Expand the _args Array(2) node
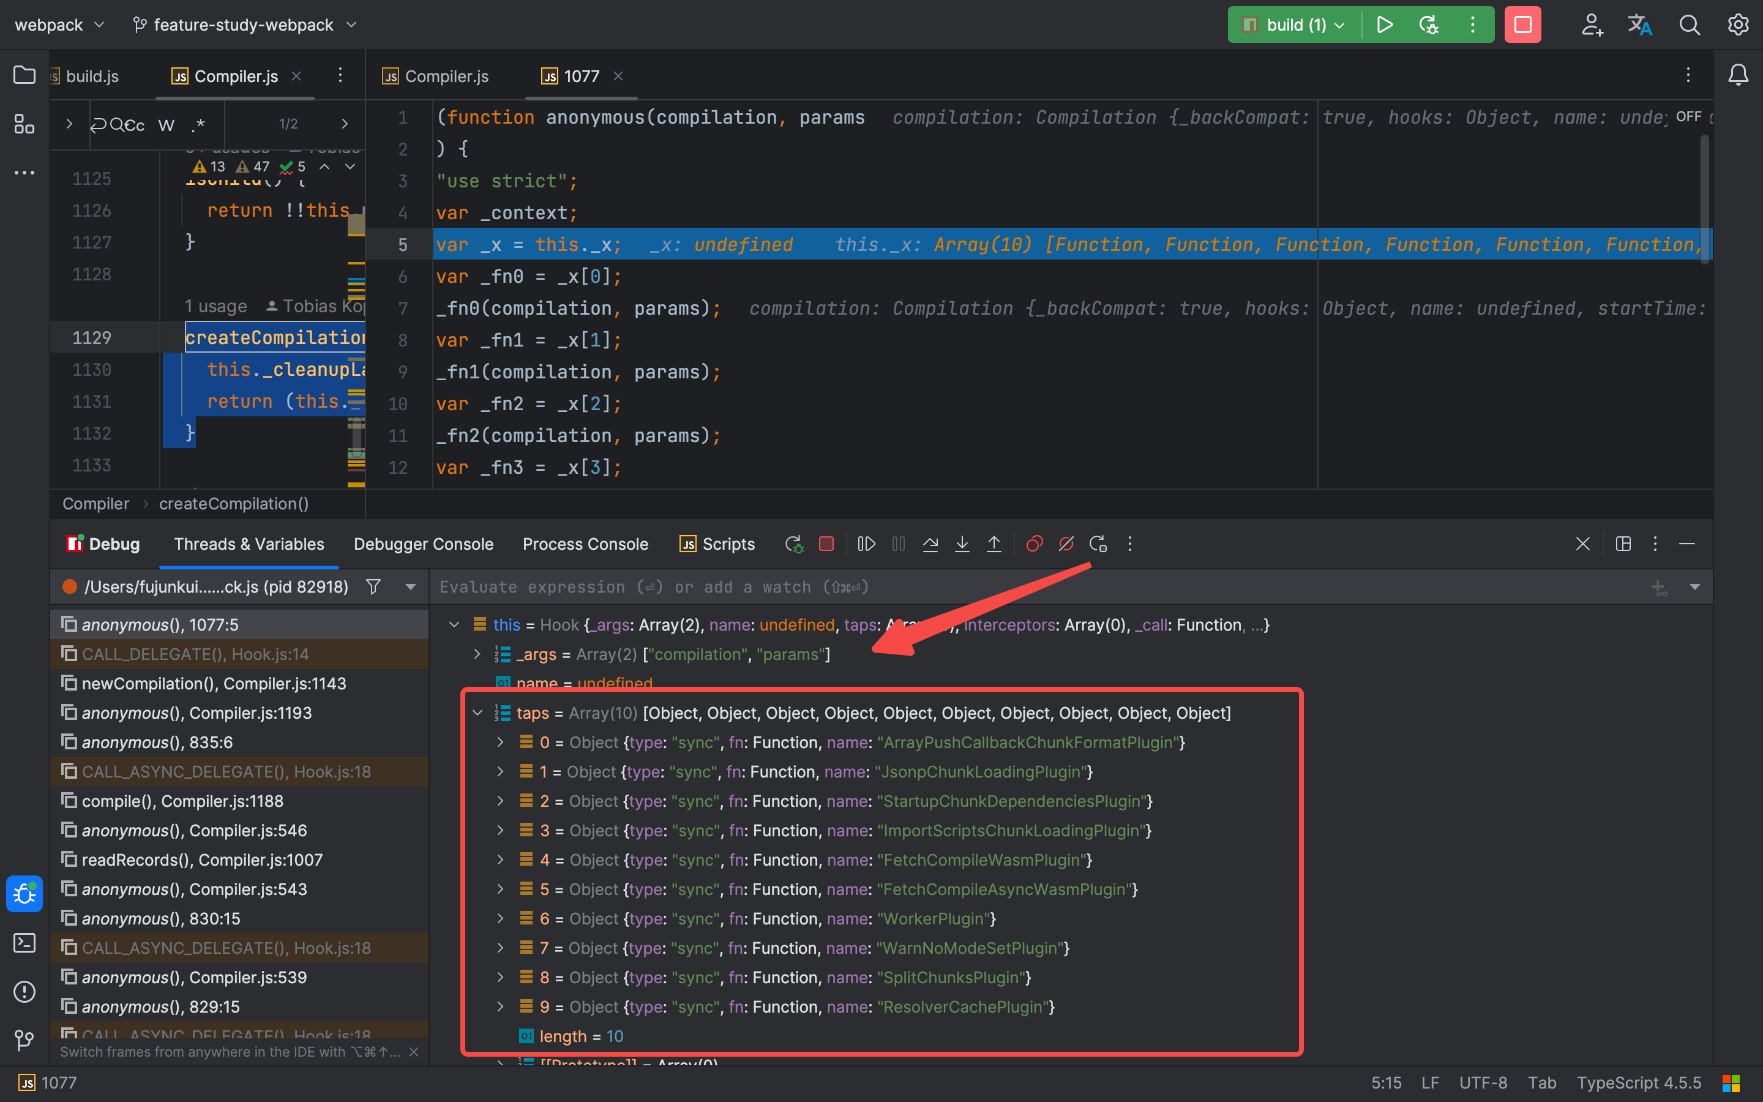This screenshot has width=1763, height=1102. pos(477,654)
